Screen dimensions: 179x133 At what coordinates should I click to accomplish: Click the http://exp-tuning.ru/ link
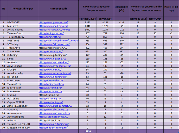pyautogui.click(x=51, y=102)
